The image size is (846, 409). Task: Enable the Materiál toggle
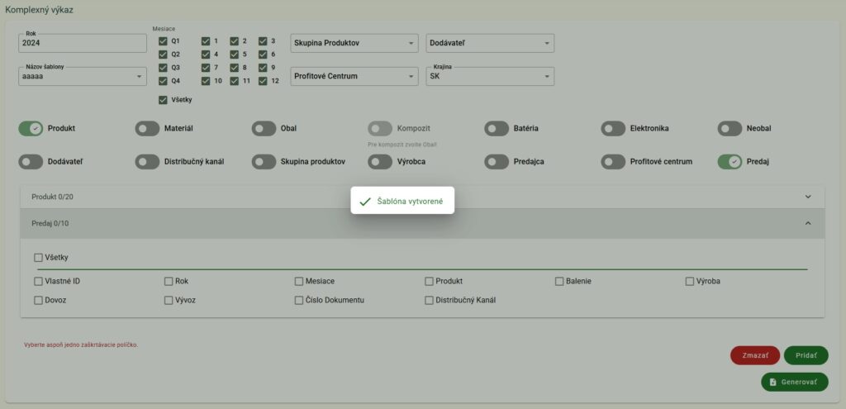coord(147,129)
